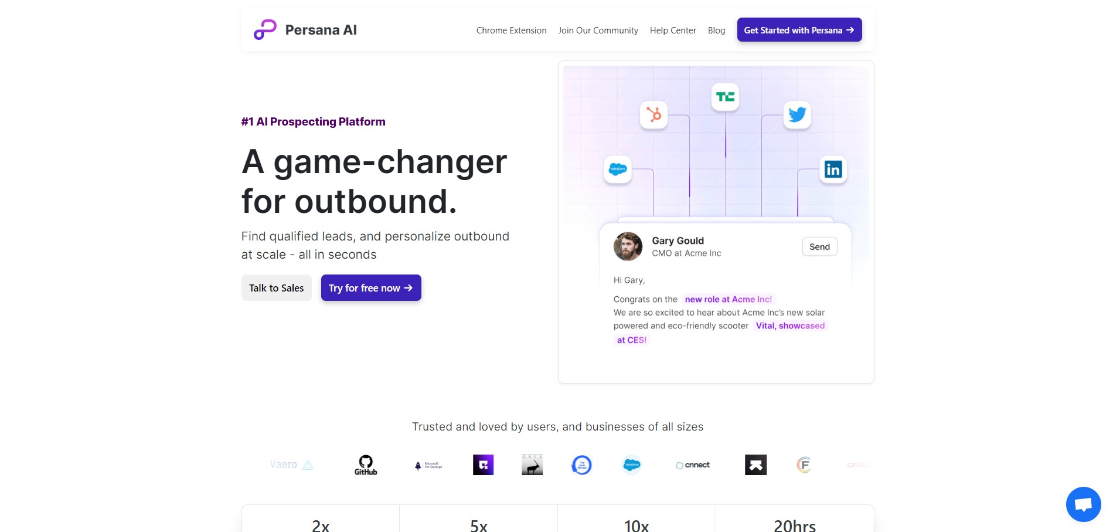Screen dimensions: 1113x532
Task: Select the HubSpot integration icon
Action: [x=653, y=114]
